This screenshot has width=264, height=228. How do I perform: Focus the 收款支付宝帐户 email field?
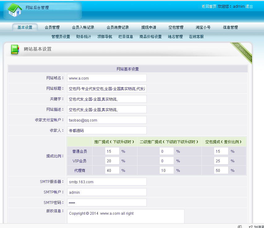tap(107, 120)
